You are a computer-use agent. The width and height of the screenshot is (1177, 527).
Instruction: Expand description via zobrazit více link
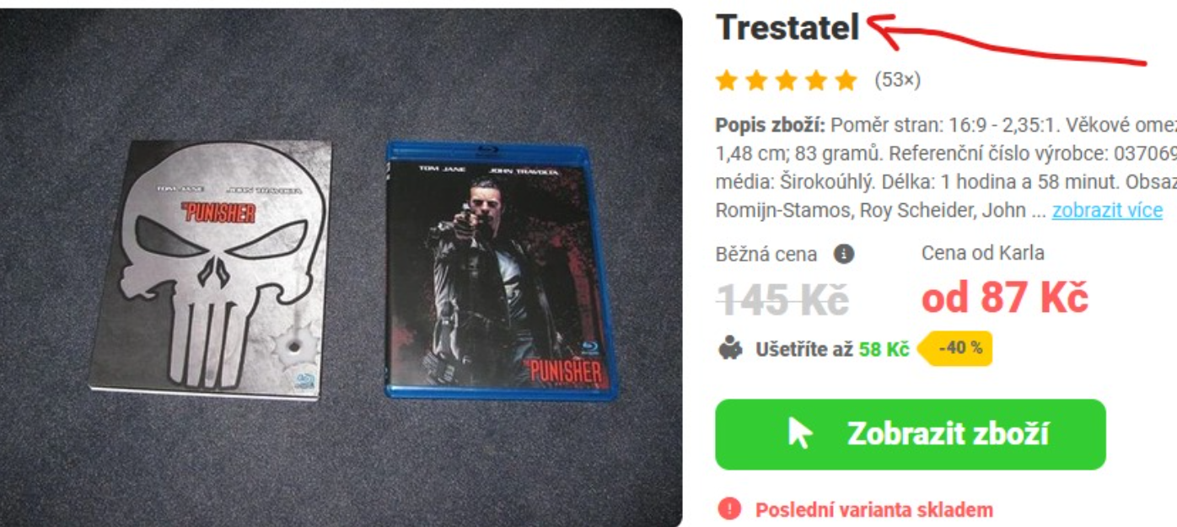(1107, 210)
